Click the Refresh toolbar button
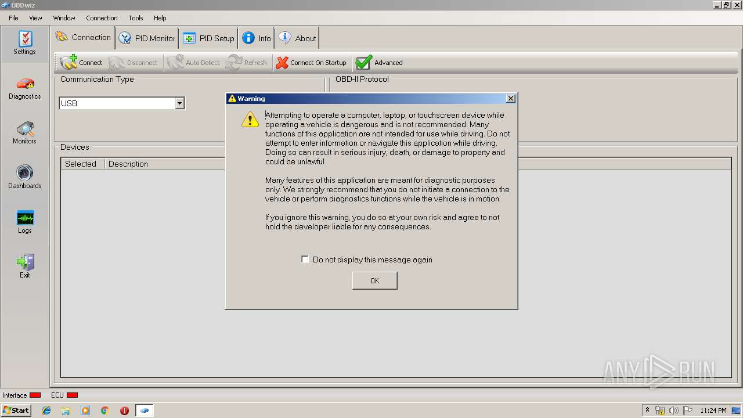743x418 pixels. [247, 63]
